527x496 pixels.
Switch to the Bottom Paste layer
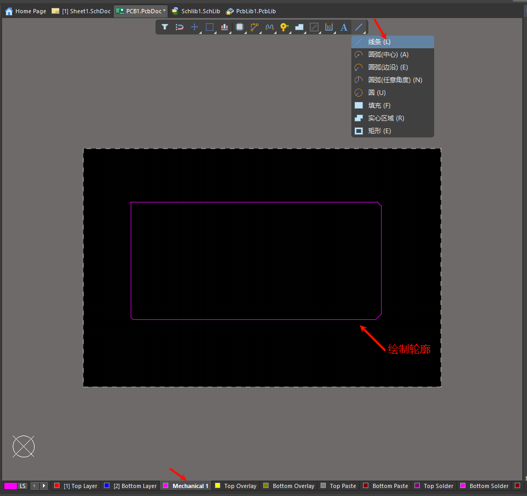click(385, 486)
